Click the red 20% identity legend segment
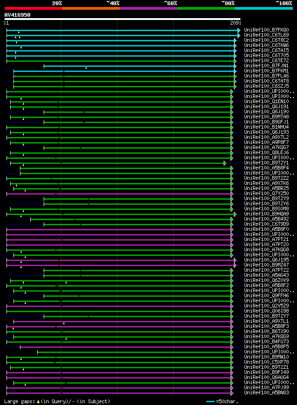 coord(33,8)
